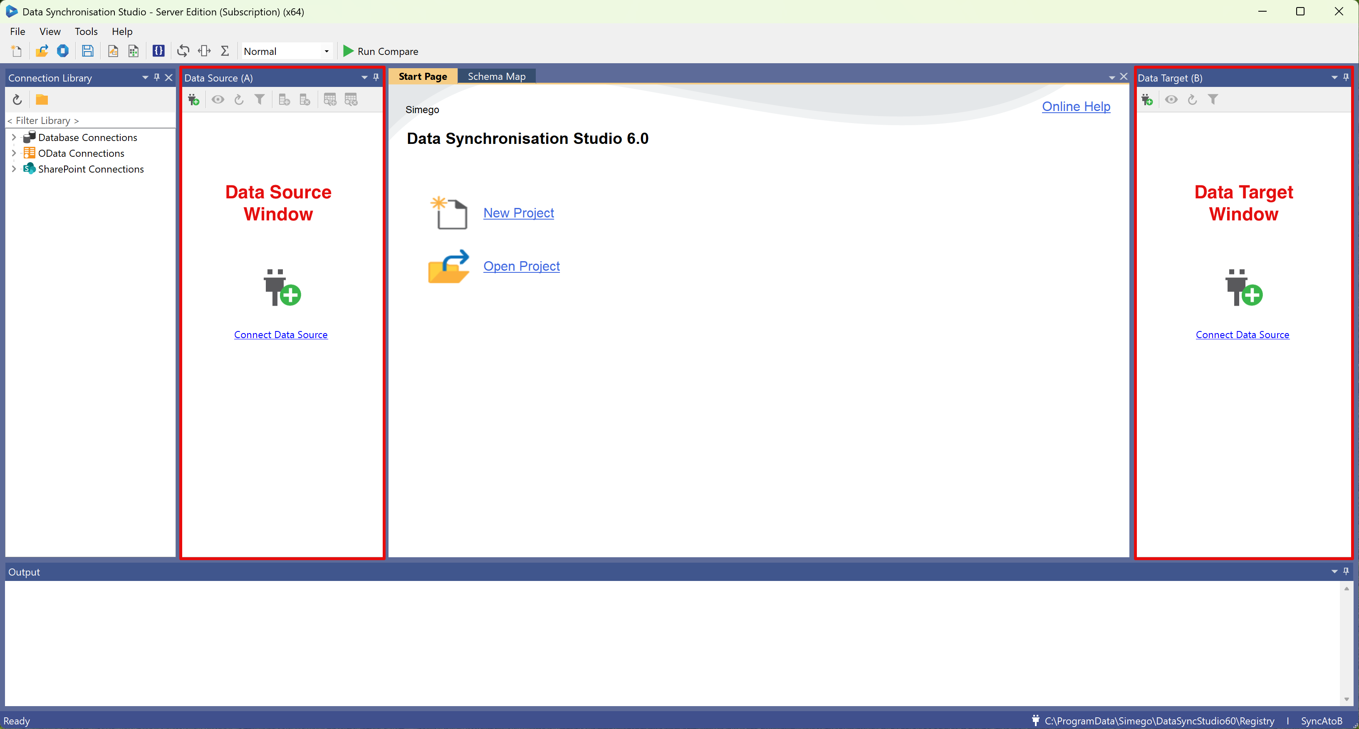Close the active Start Page document tab

(1124, 77)
